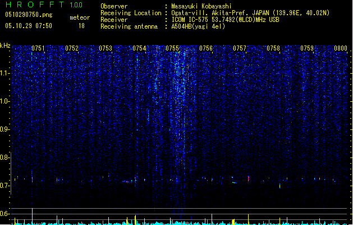Click the 0757 time marker
The height and width of the screenshot is (225, 353).
point(240,48)
